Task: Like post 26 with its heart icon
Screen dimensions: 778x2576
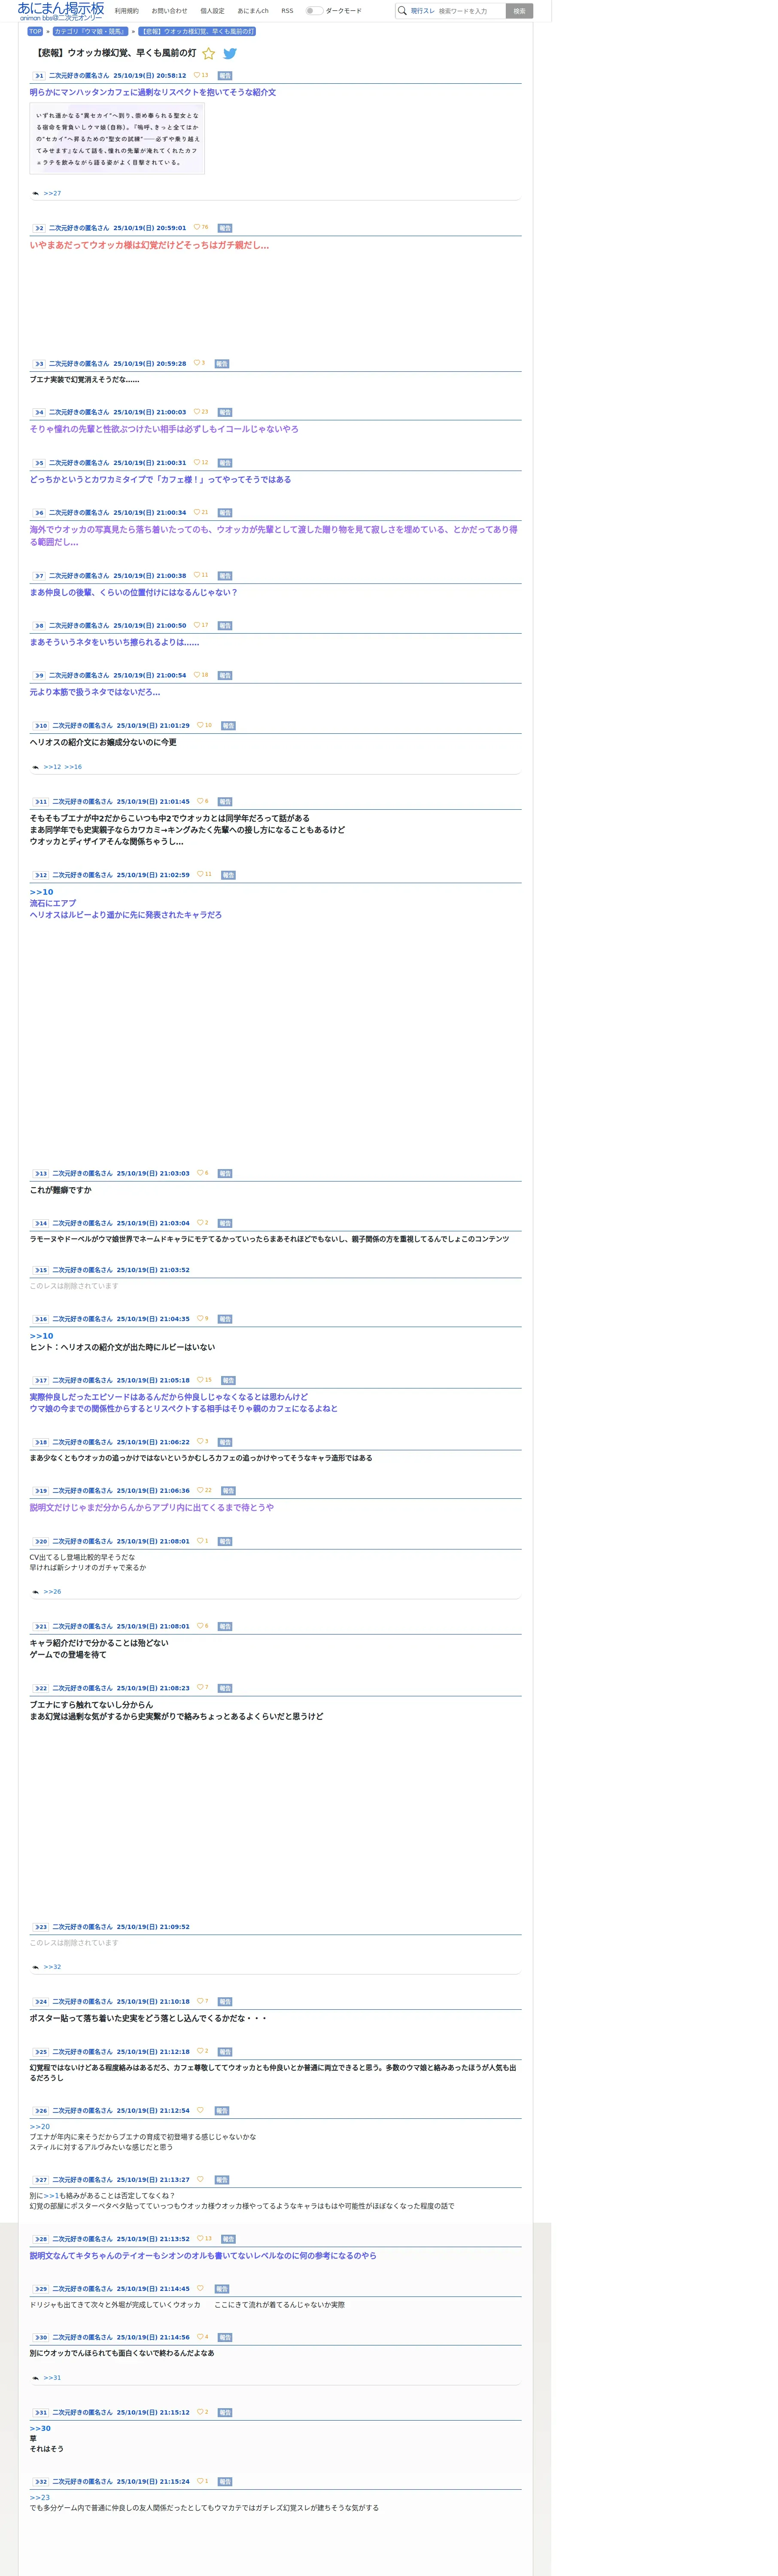Action: coord(200,2110)
